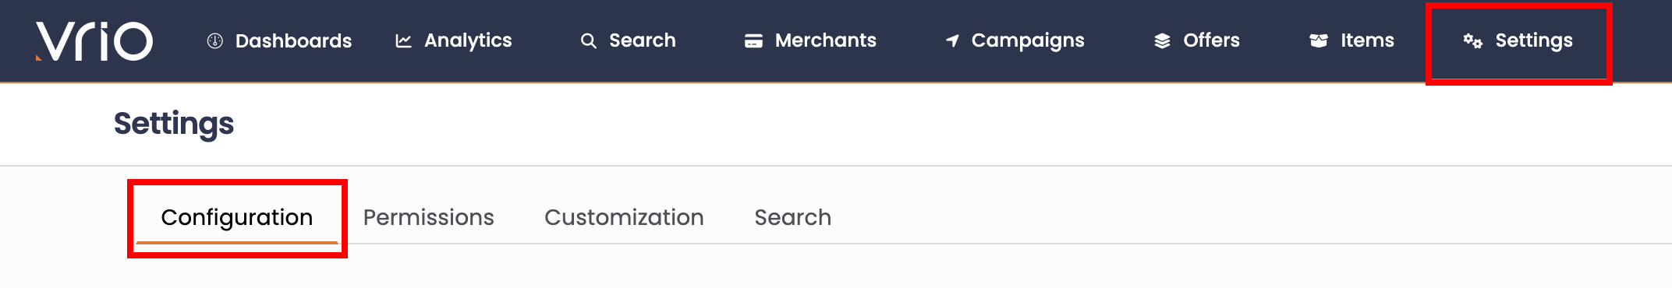Click the Campaigns arrow icon
The image size is (1672, 288).
click(x=952, y=41)
